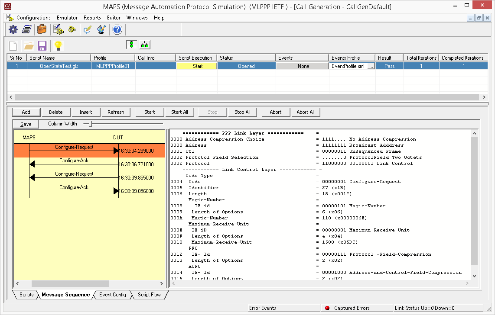The image size is (495, 315).
Task: Open the Help menu
Action: coord(159,18)
